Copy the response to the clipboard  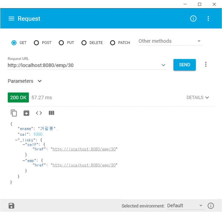click(x=14, y=113)
